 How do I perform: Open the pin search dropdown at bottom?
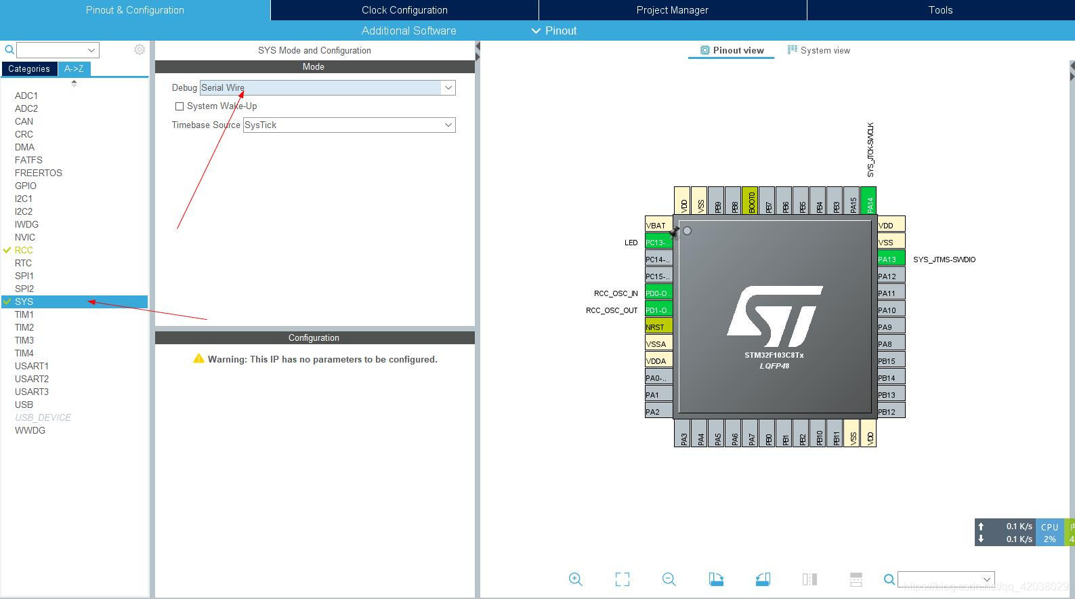987,579
